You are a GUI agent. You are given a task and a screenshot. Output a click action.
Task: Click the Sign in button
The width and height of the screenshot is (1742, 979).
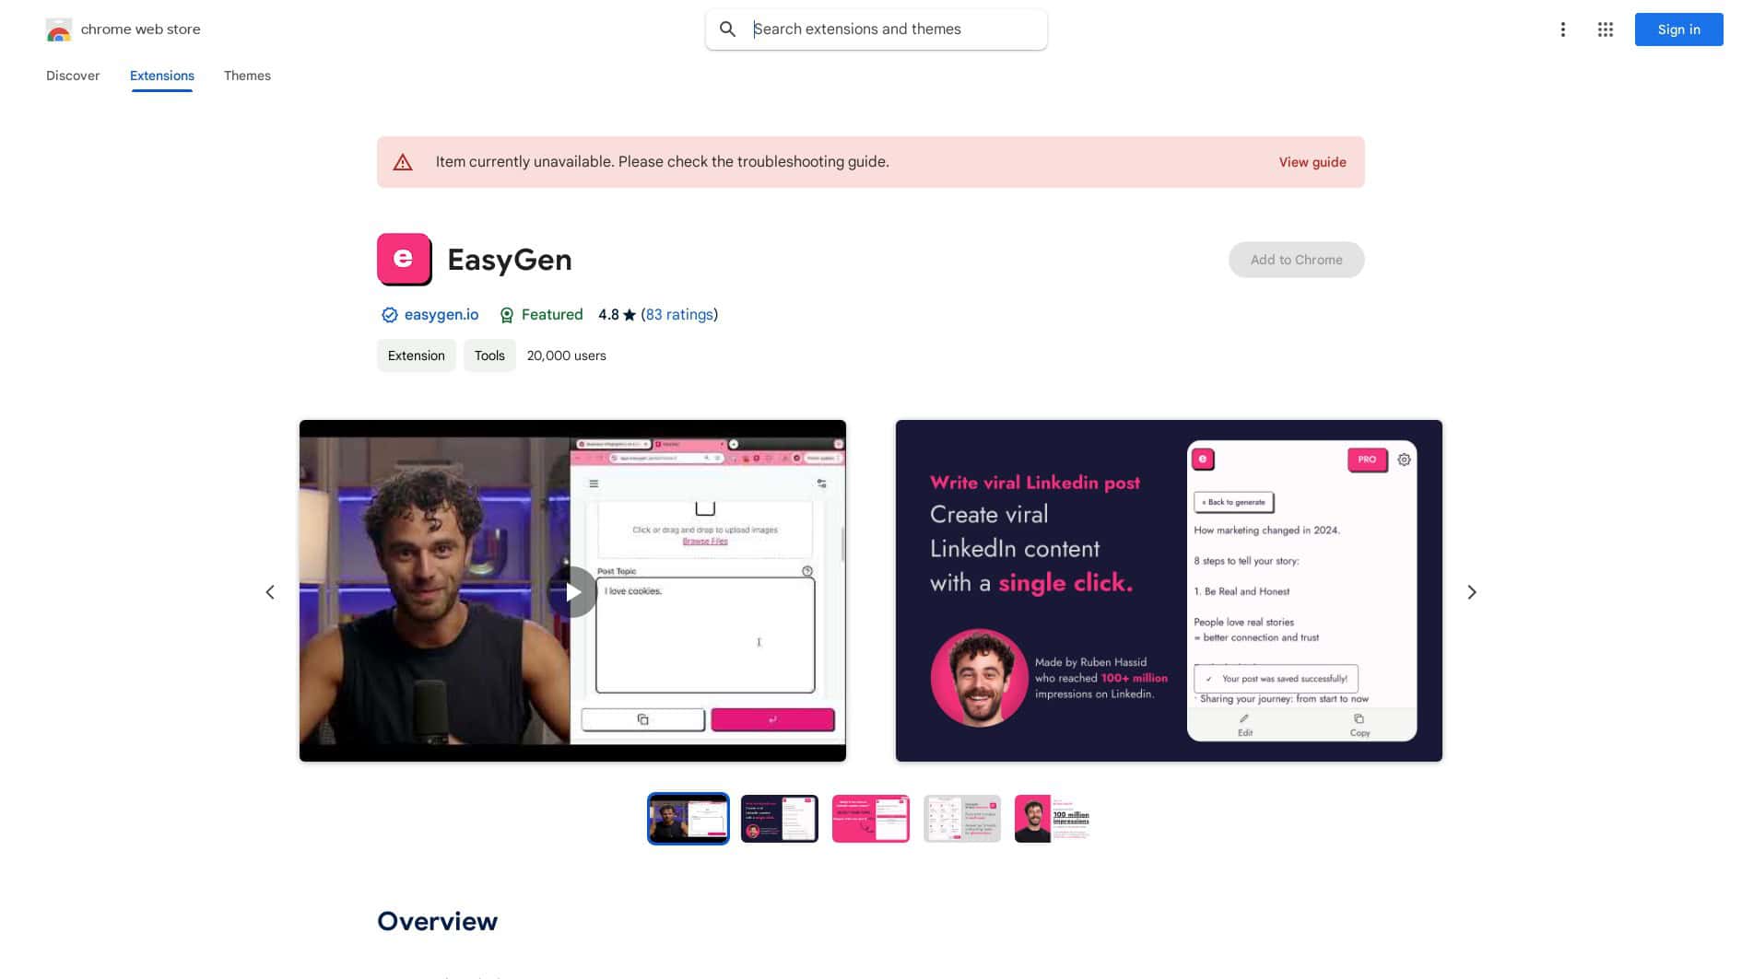(x=1677, y=29)
